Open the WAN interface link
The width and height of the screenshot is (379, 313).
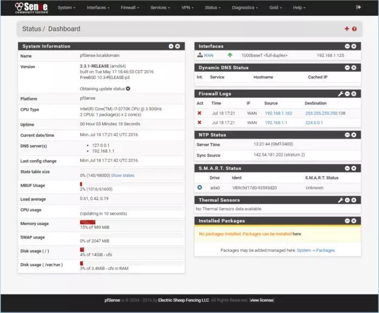pyautogui.click(x=208, y=55)
